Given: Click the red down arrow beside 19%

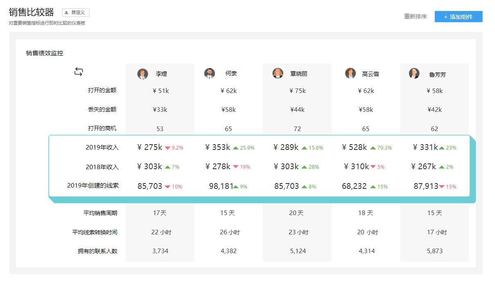Looking at the screenshot, I should coord(235,167).
